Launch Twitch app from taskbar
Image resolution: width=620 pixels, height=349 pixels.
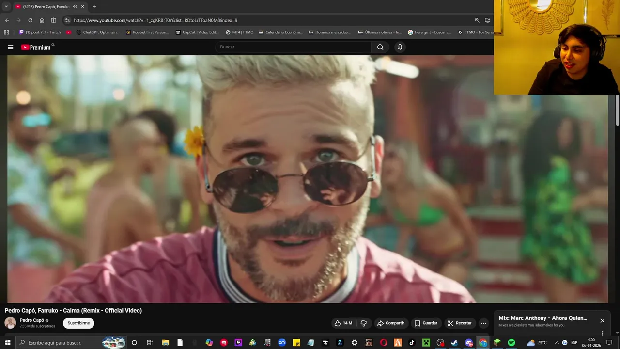pyautogui.click(x=238, y=343)
